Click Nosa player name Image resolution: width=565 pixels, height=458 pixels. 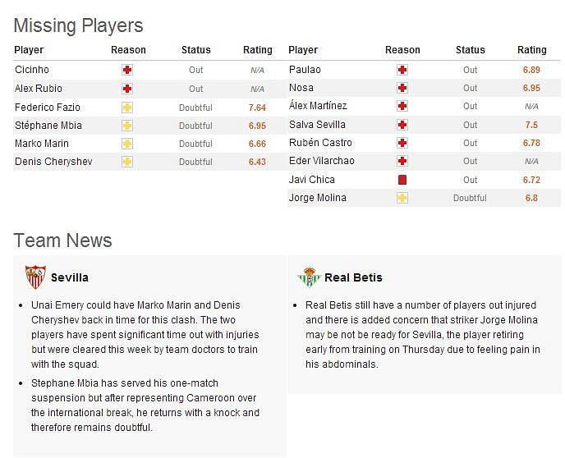tap(301, 88)
